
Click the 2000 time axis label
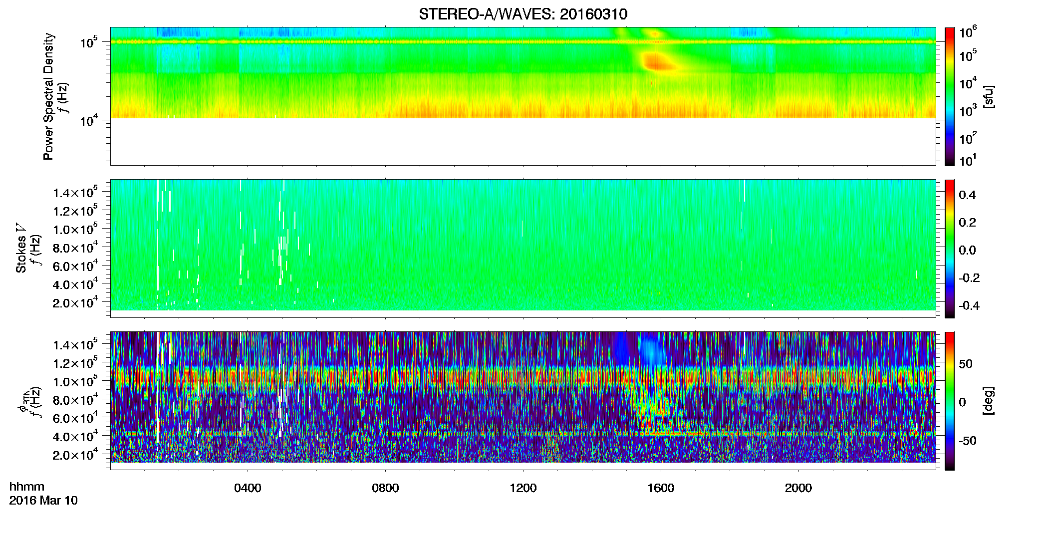(798, 488)
